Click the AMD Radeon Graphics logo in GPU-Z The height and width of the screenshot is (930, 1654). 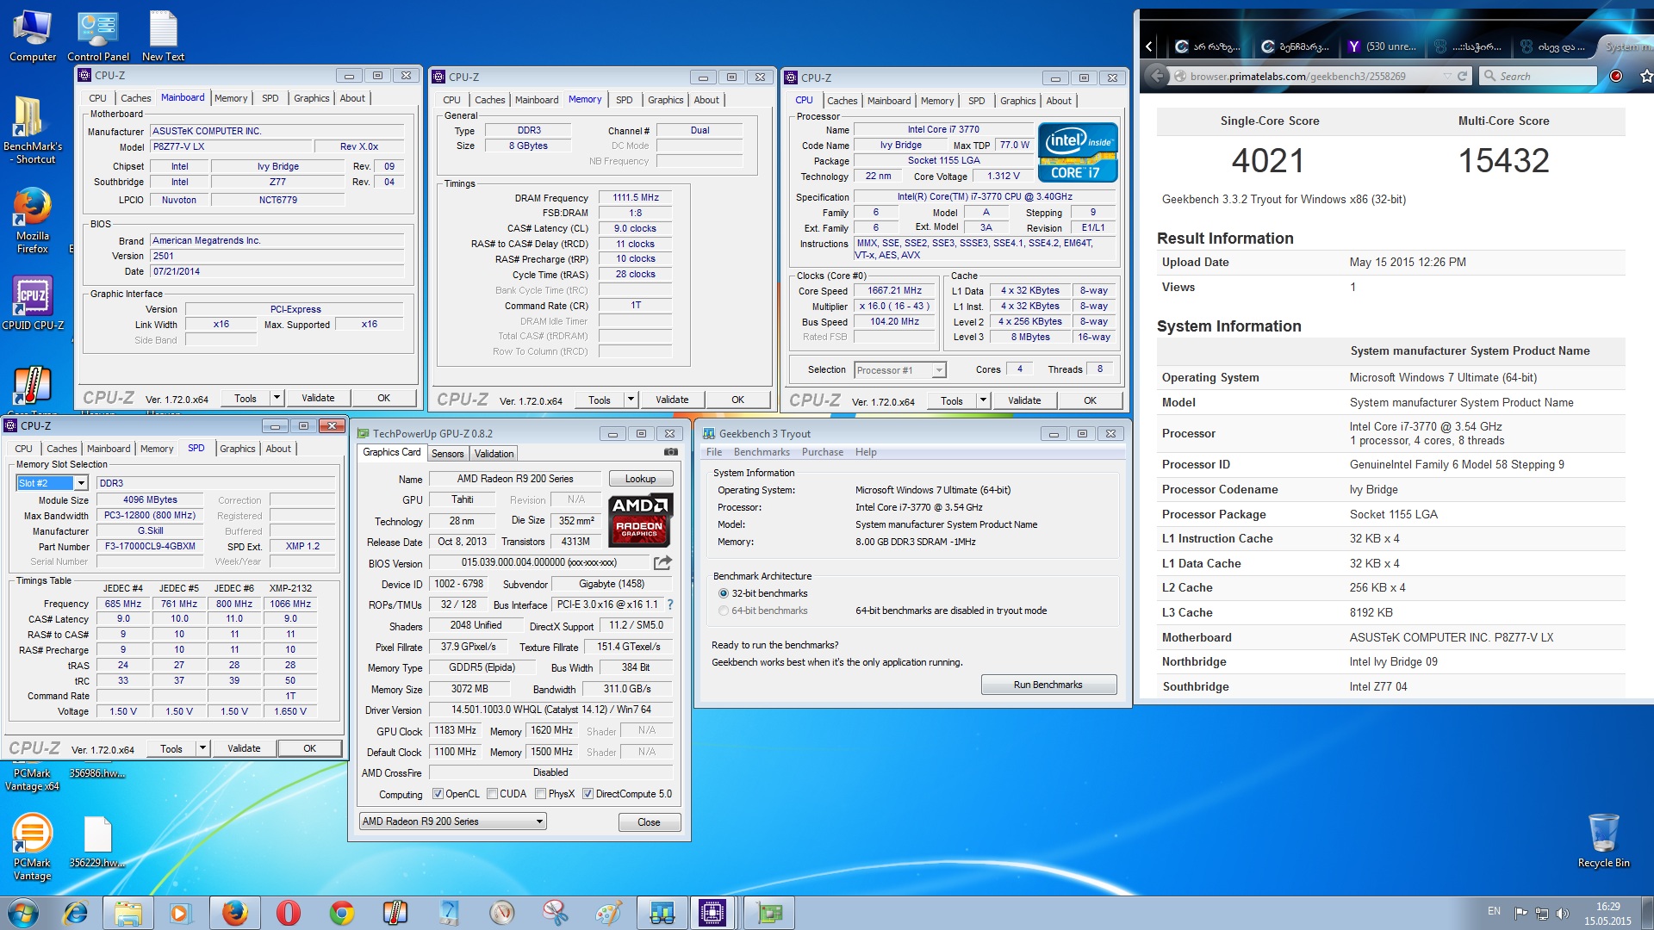(640, 520)
